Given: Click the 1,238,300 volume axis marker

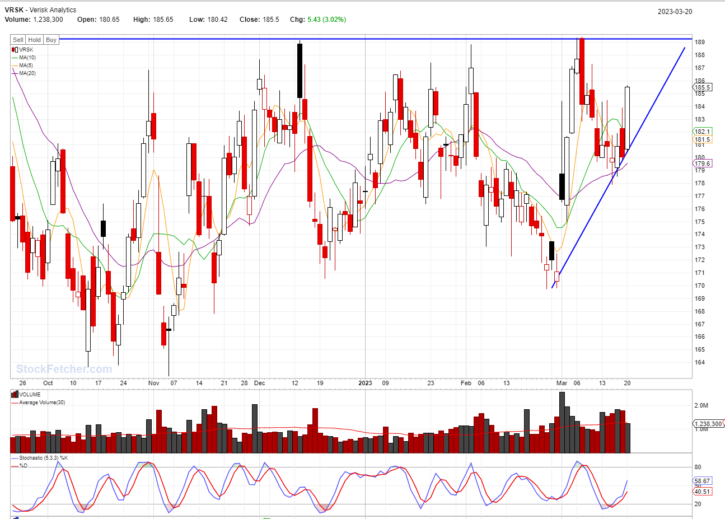Looking at the screenshot, I should coord(709,424).
